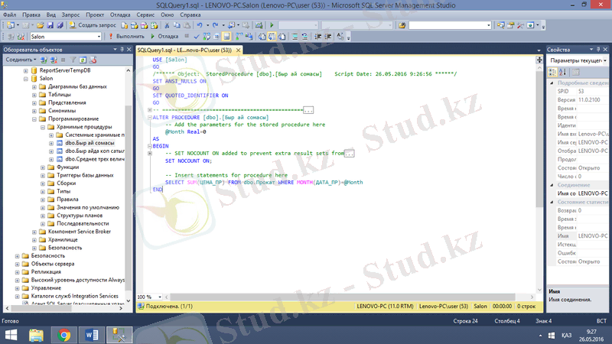Image resolution: width=612 pixels, height=344 pixels.
Task: Open Word from the taskbar
Action: tap(92, 335)
